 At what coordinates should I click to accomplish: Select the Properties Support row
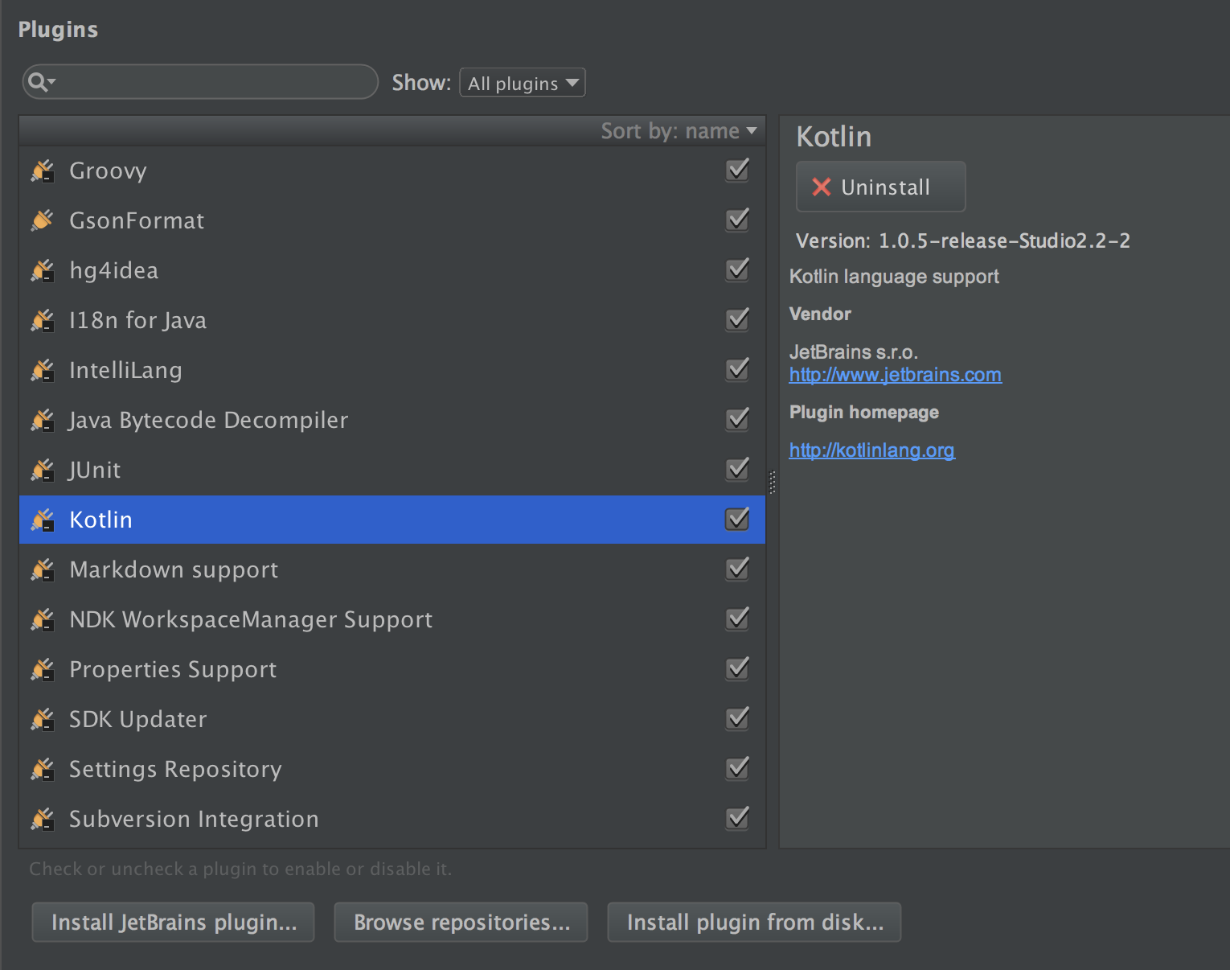(x=392, y=669)
